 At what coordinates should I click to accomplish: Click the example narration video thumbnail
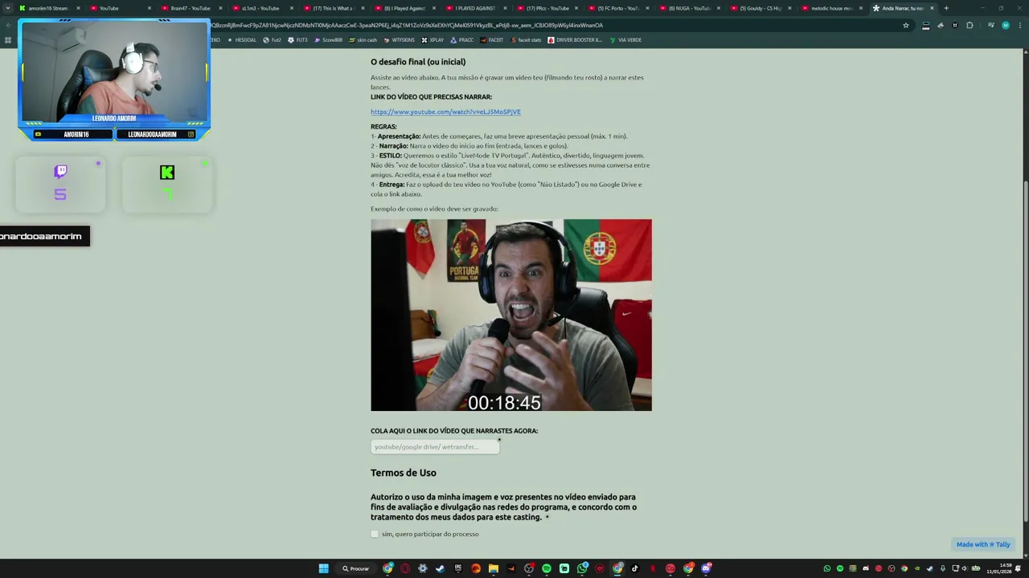coord(511,315)
